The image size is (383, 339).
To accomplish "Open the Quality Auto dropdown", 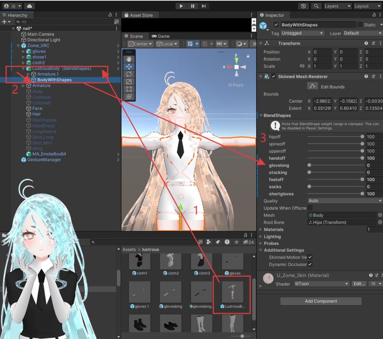I will pyautogui.click(x=344, y=201).
